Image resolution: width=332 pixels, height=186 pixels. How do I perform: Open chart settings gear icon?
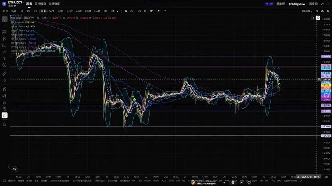pos(328,11)
